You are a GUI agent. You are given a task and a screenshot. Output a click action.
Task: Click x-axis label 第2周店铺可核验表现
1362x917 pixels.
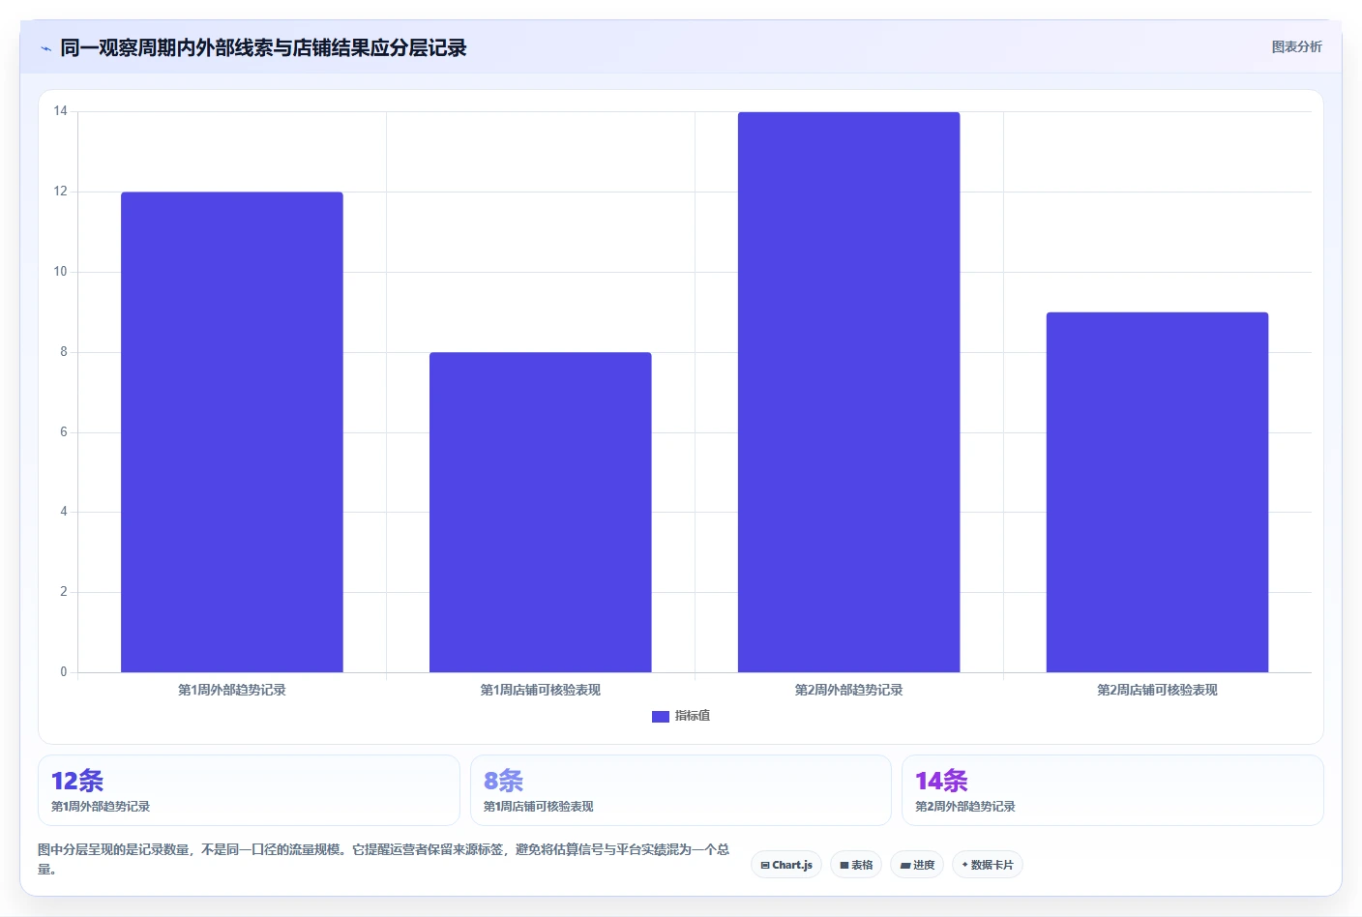[1158, 690]
